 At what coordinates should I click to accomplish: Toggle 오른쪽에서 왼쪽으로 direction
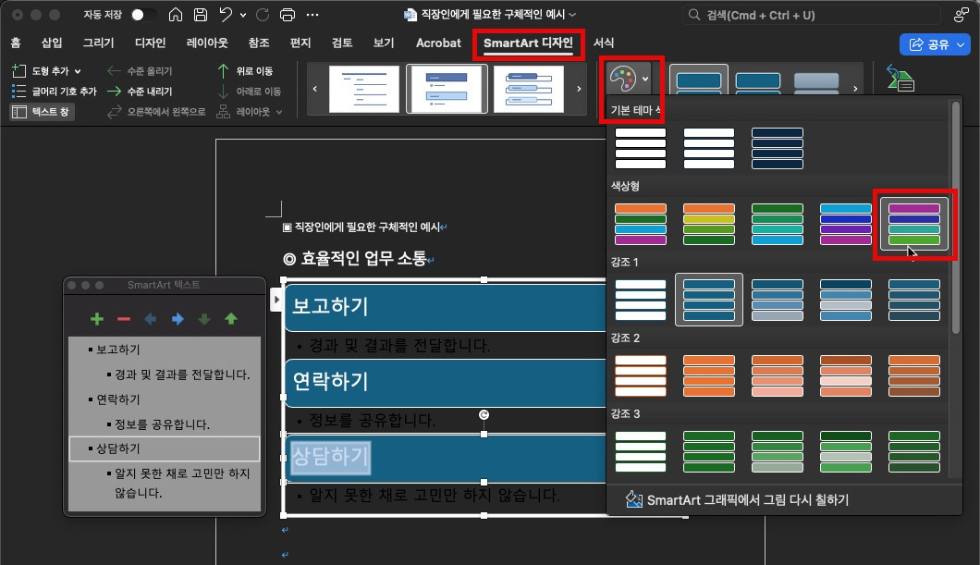[x=112, y=111]
